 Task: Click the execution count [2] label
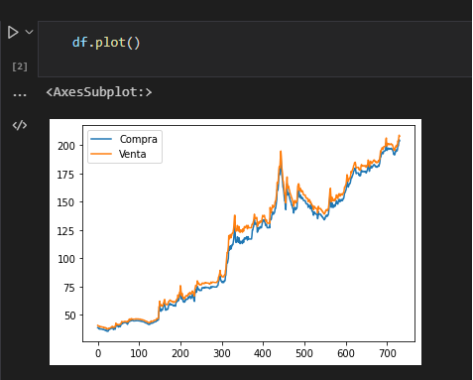20,66
